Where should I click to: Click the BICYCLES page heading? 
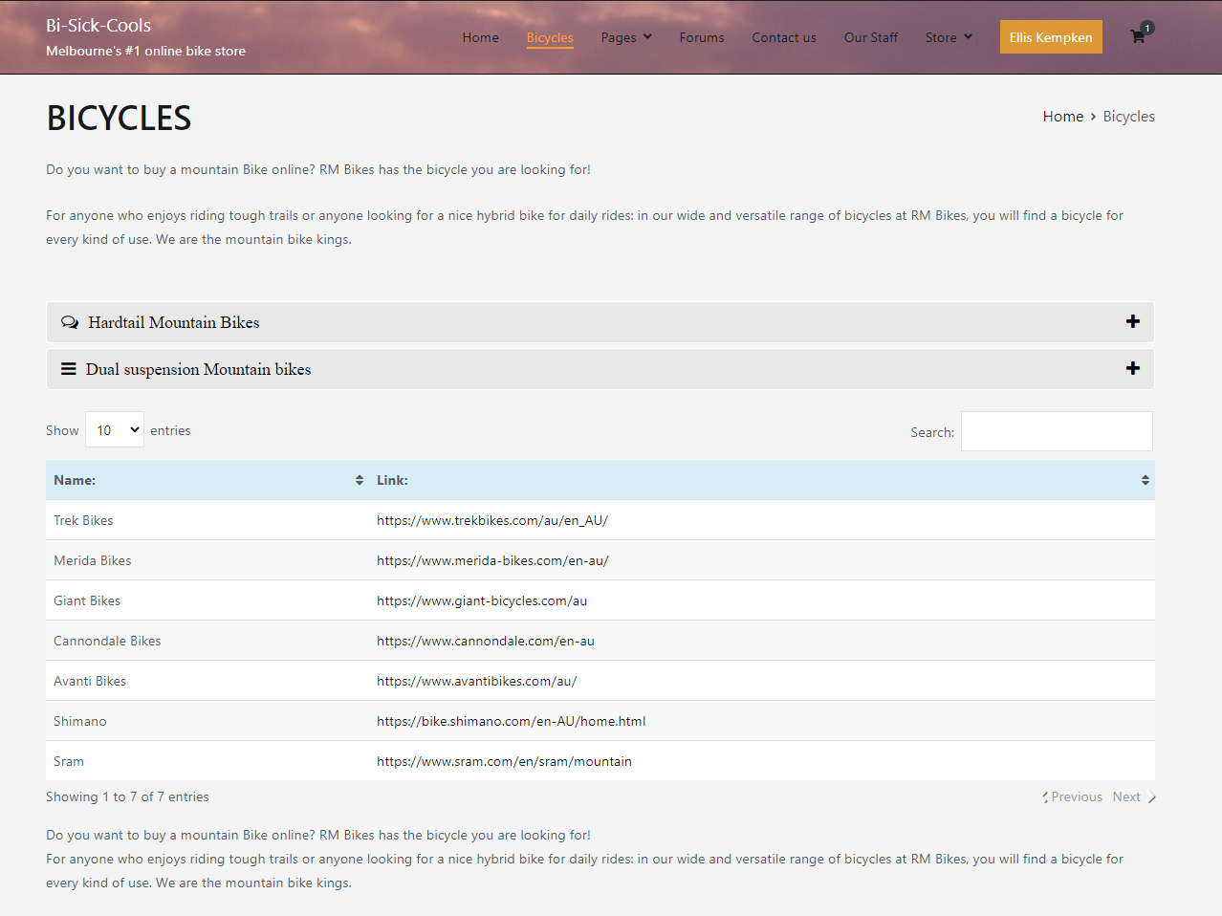(x=119, y=118)
